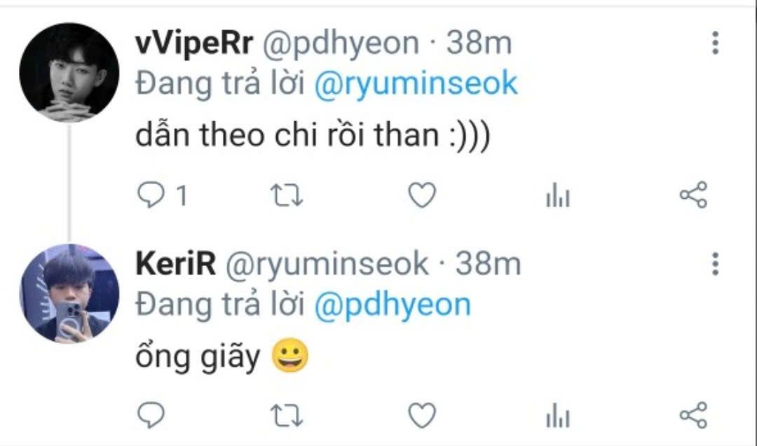Share KeriR's tweet
Image resolution: width=757 pixels, height=446 pixels.
(693, 415)
